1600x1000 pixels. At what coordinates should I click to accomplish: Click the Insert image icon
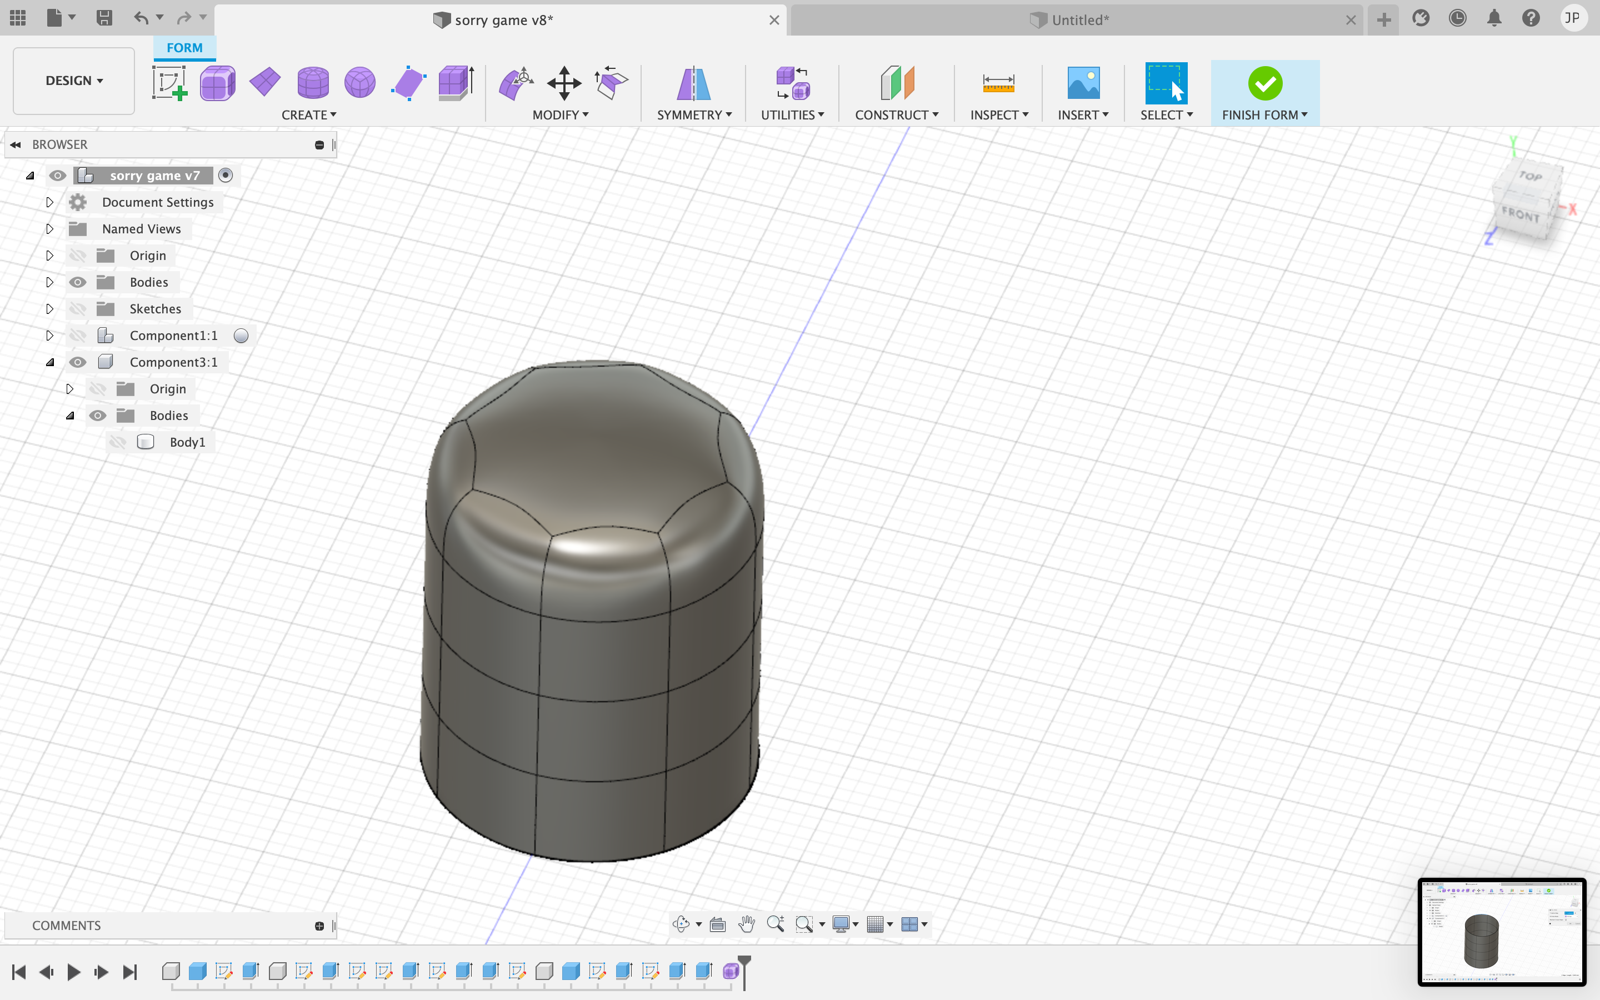[x=1083, y=83]
